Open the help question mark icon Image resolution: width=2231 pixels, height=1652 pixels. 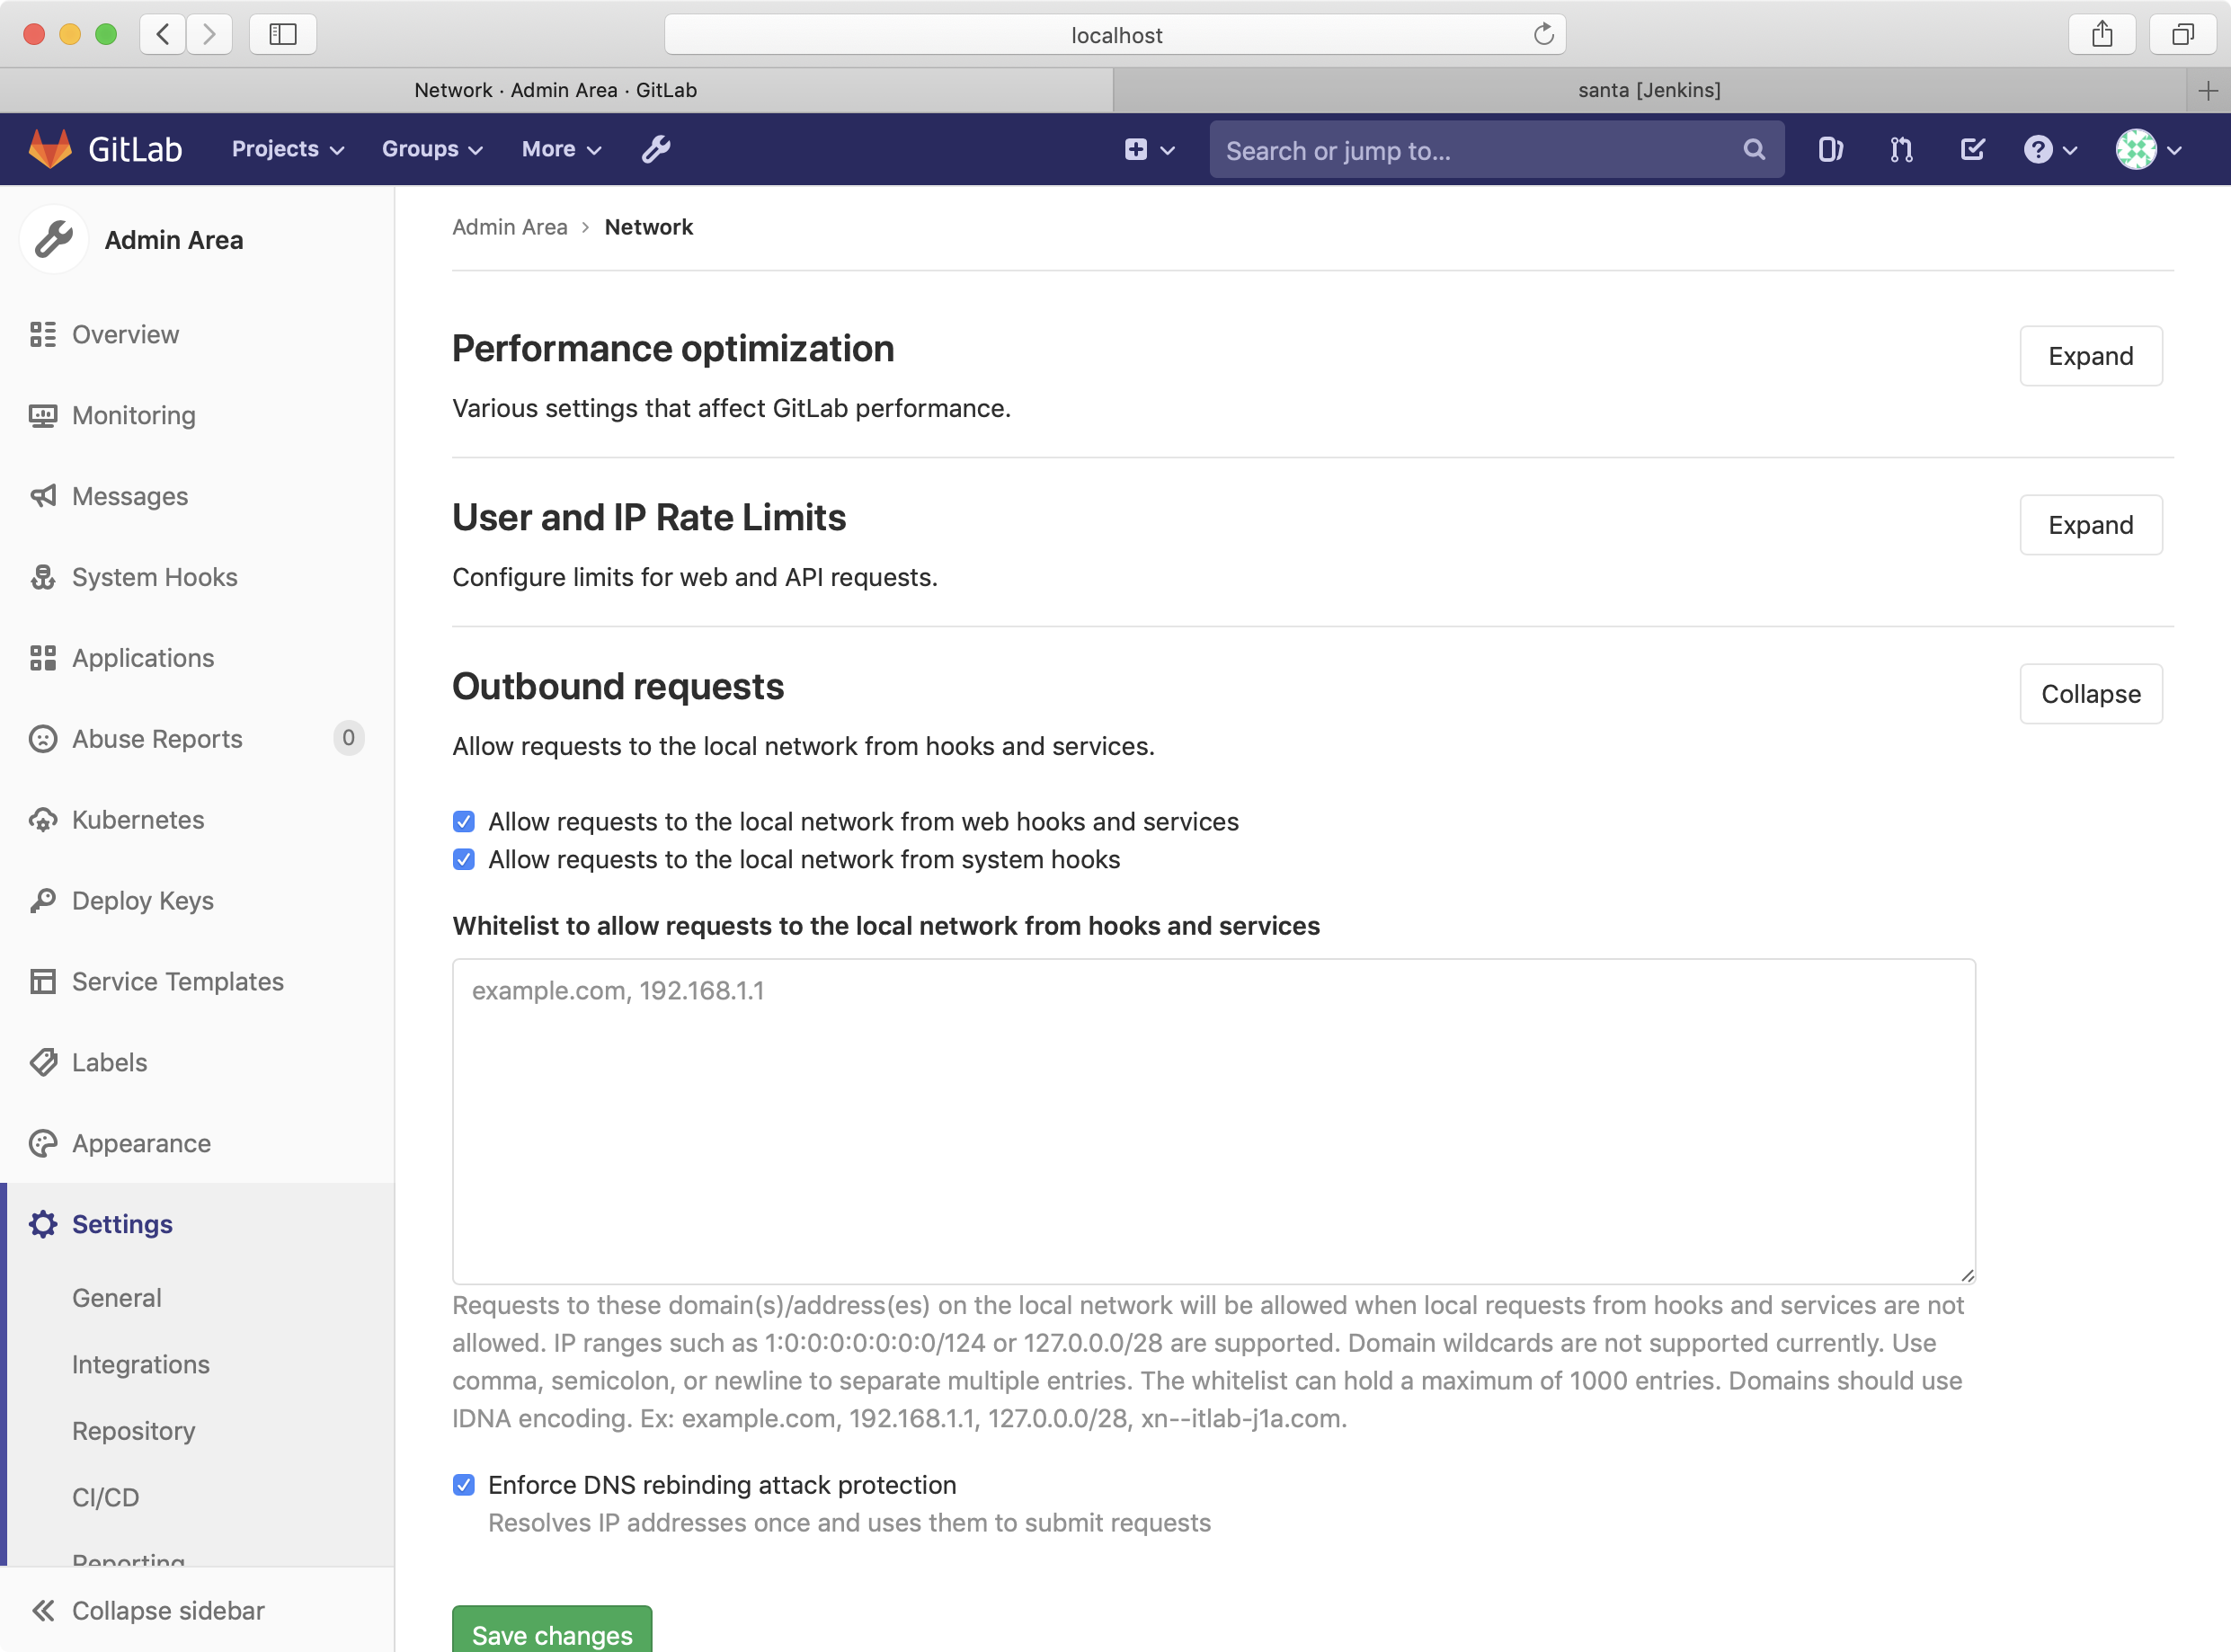2037,150
